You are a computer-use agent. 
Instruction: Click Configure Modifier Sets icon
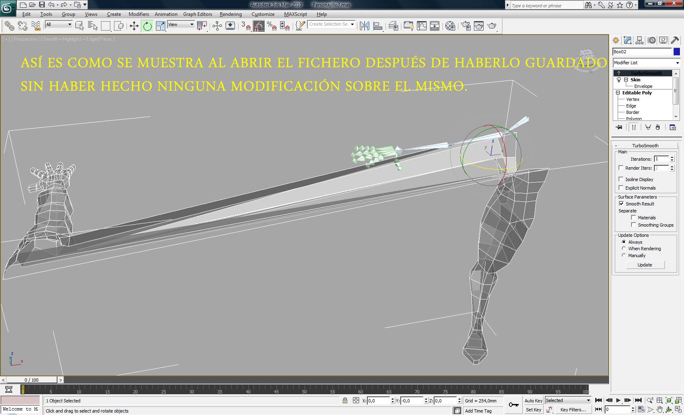click(x=673, y=127)
